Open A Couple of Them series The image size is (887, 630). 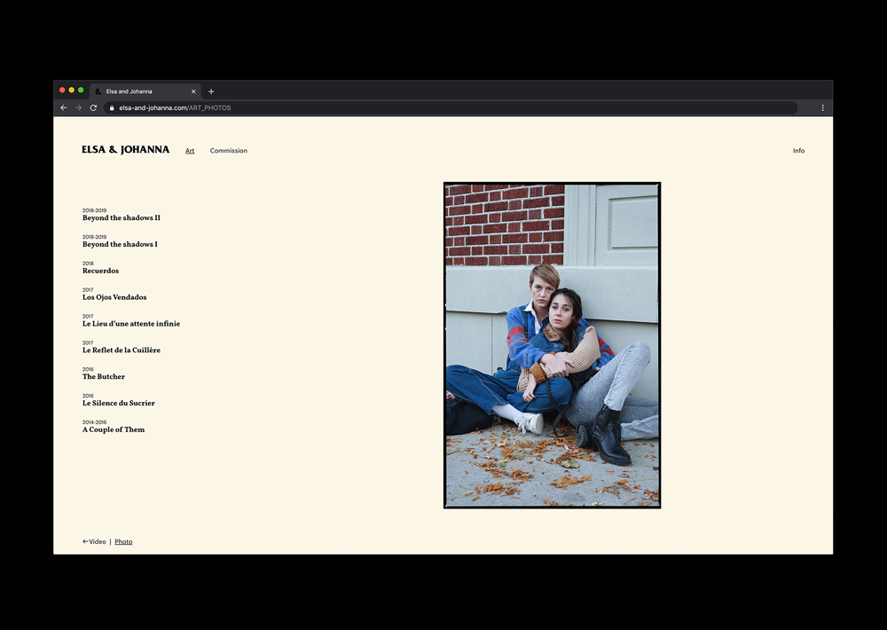point(114,429)
